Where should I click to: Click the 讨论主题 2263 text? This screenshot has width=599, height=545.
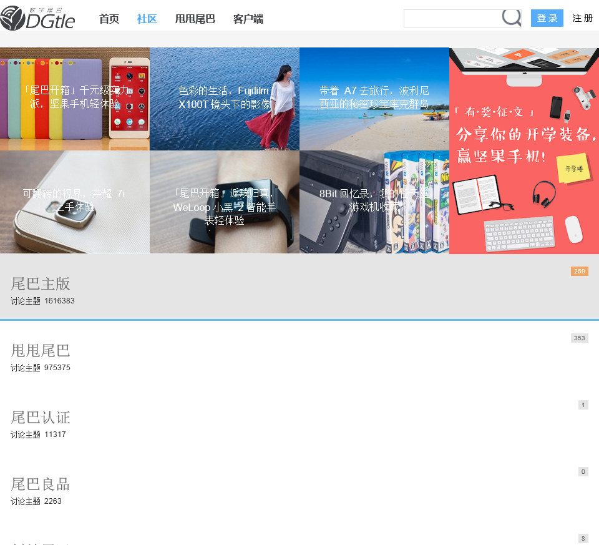tap(36, 501)
